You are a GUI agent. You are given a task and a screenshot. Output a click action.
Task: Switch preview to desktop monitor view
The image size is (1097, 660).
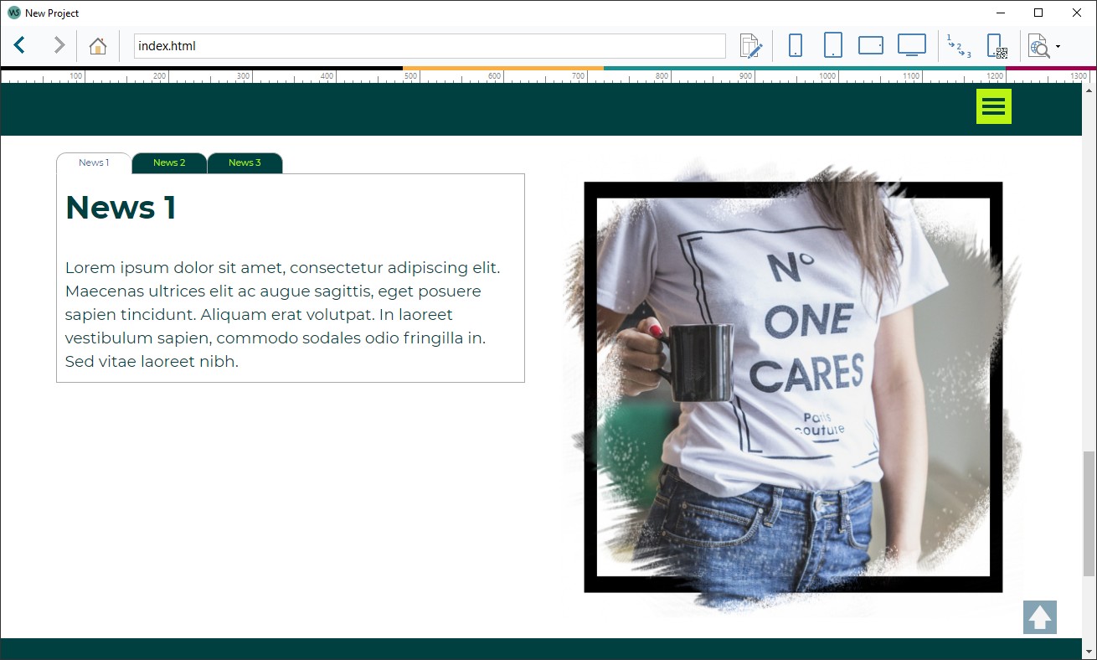pyautogui.click(x=911, y=45)
